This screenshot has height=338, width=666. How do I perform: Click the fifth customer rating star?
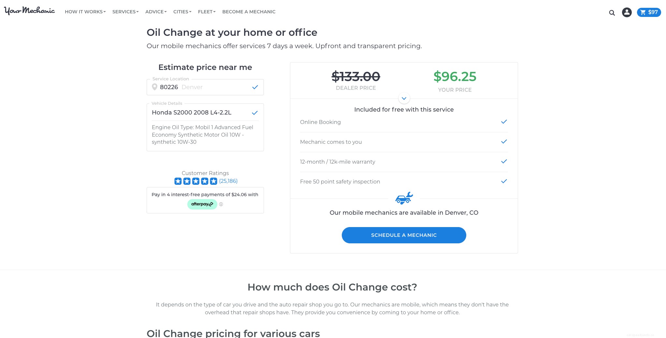point(214,181)
